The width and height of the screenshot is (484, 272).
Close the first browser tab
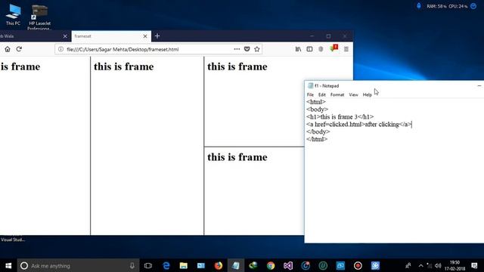tap(65, 36)
